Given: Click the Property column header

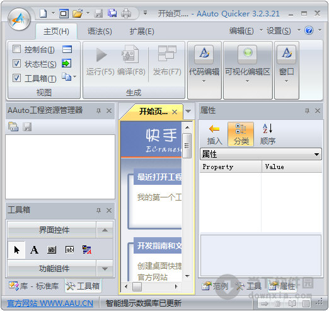Looking at the screenshot, I should point(231,167).
